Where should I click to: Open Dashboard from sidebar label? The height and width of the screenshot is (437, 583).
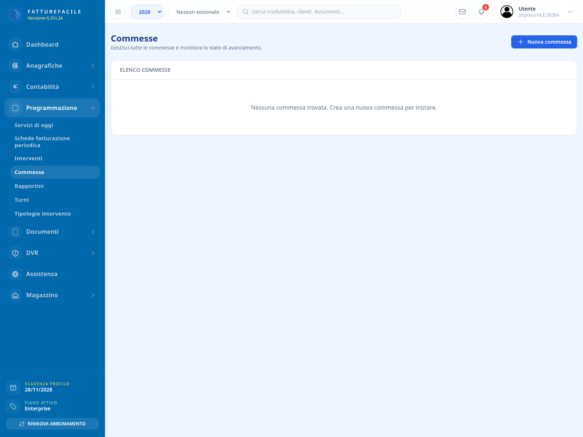[x=42, y=44]
